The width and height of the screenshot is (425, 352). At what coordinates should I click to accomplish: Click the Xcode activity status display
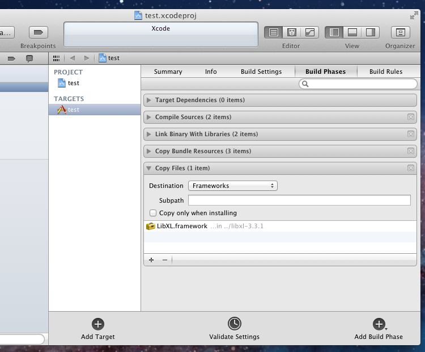pos(161,35)
